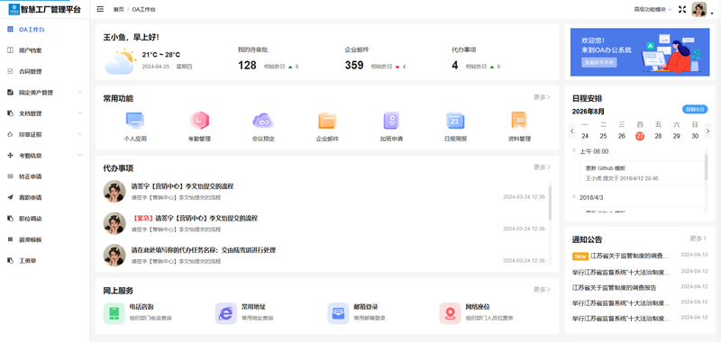Image resolution: width=721 pixels, height=342 pixels.
Task: Toggle fullscreen mode icon in header
Action: click(682, 9)
